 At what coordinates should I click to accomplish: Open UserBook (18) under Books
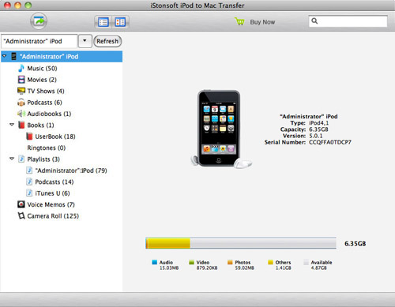click(55, 137)
